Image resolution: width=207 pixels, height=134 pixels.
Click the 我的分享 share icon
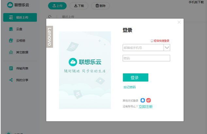coord(11,80)
